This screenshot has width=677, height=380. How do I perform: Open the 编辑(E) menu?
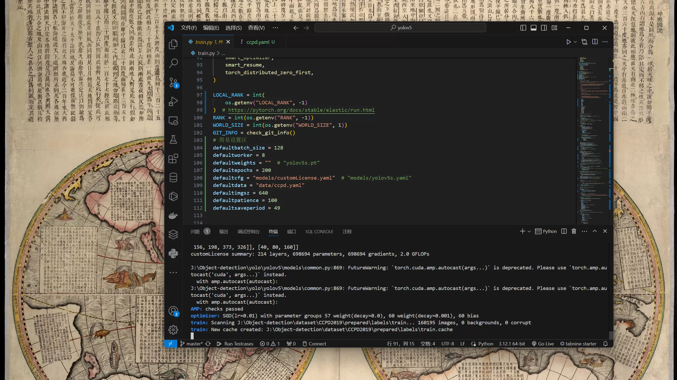coord(211,28)
